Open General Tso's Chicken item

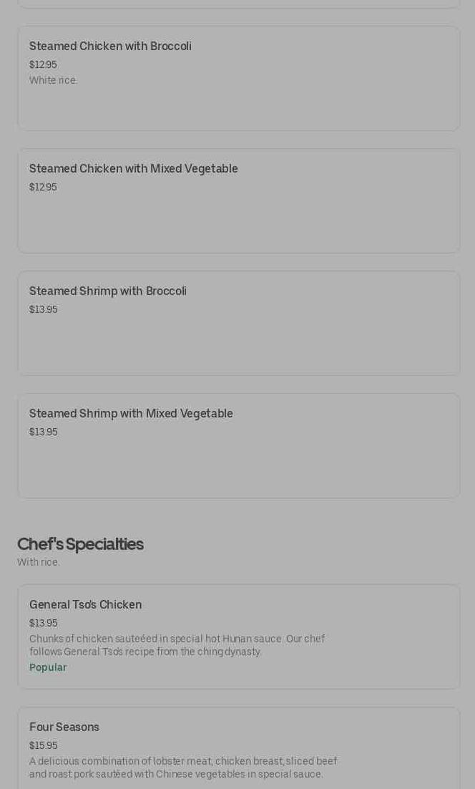[x=85, y=605]
